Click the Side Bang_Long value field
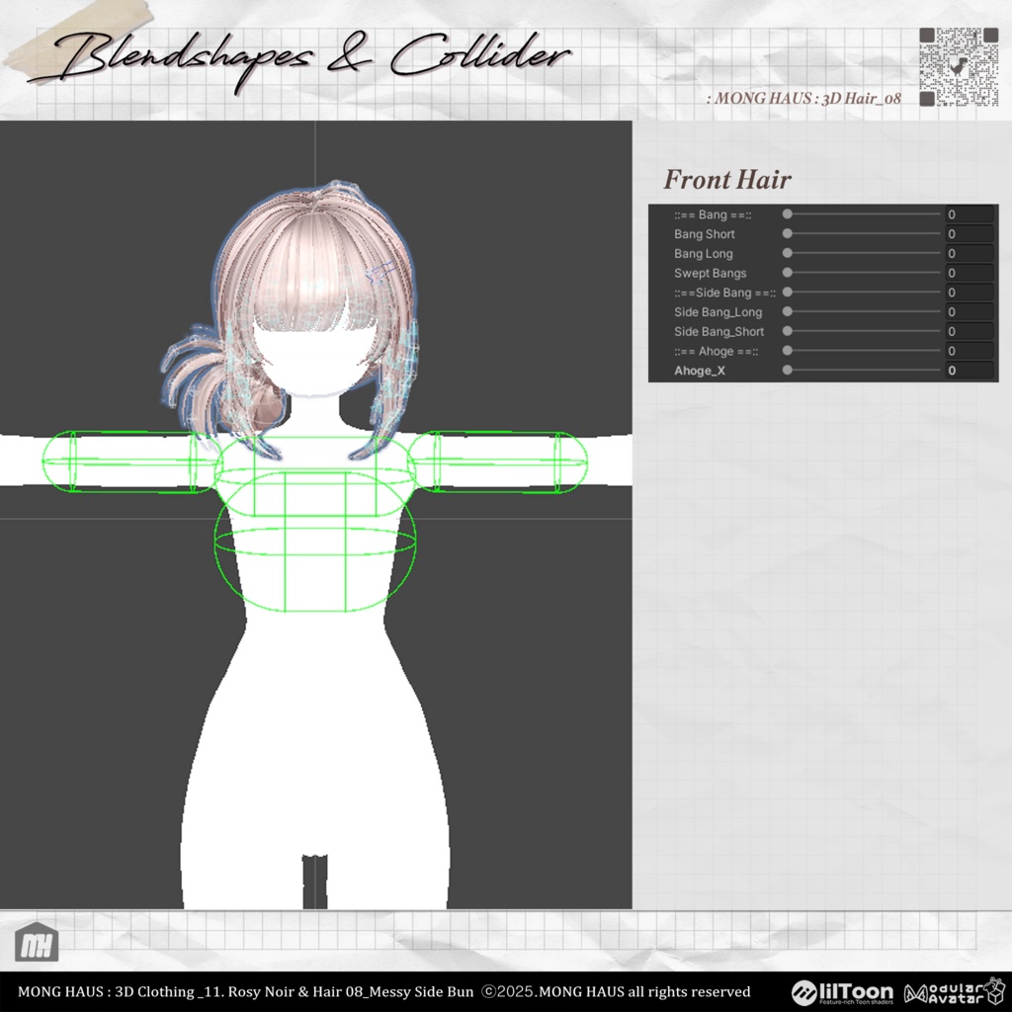 970,311
